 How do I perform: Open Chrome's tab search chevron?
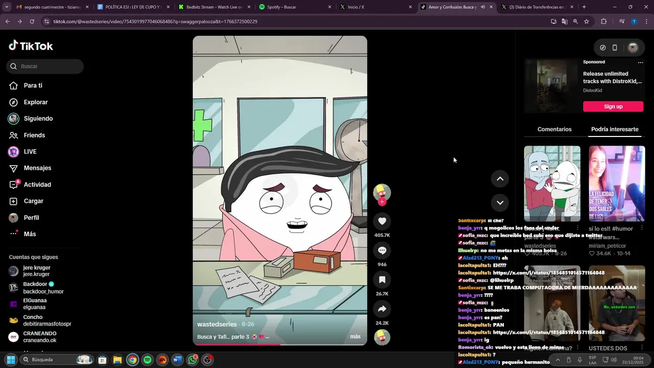[x=6, y=7]
